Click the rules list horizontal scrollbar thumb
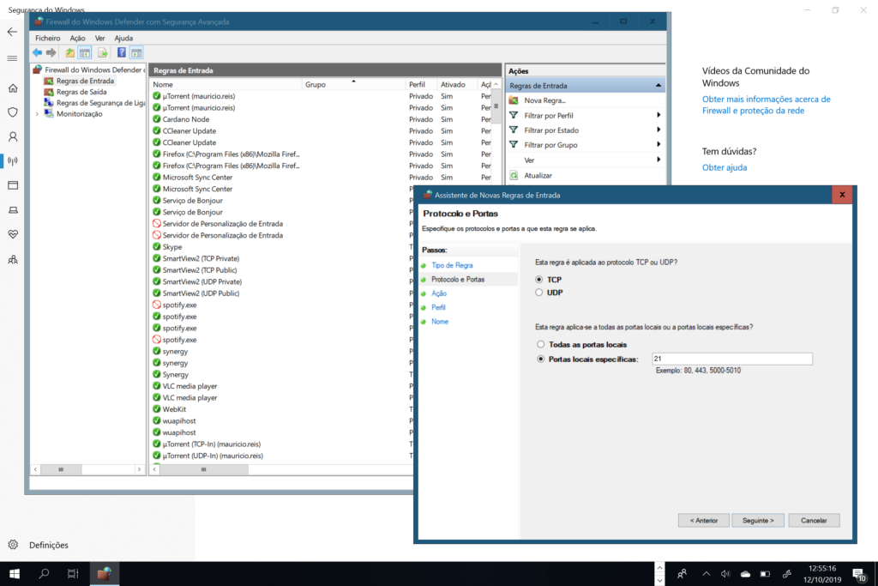 point(204,469)
